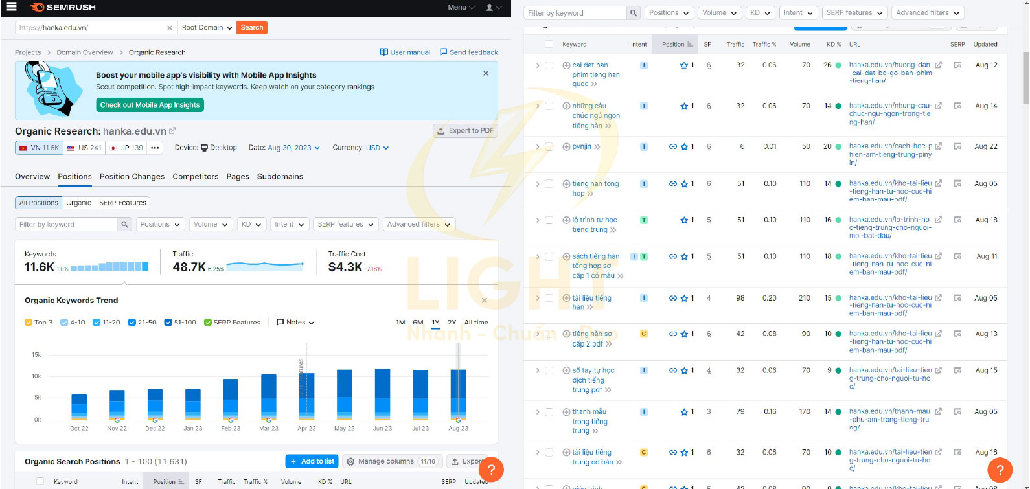
Task: Toggle the 11-20 positions checkbox
Action: [x=97, y=322]
